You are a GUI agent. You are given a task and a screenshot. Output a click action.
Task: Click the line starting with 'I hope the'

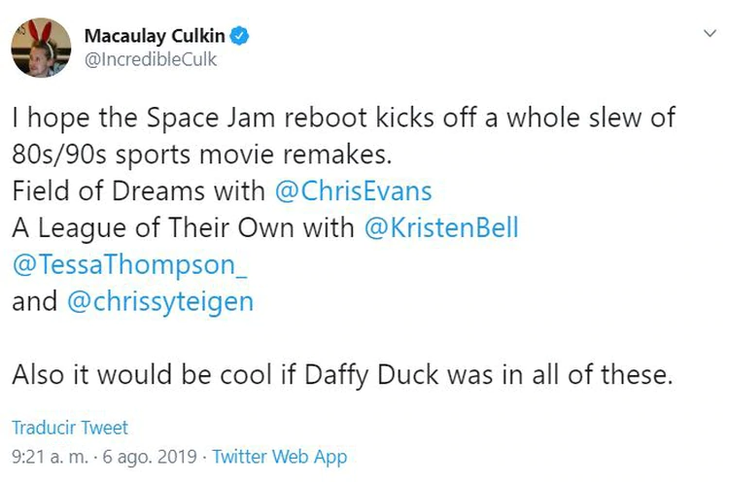tap(343, 119)
